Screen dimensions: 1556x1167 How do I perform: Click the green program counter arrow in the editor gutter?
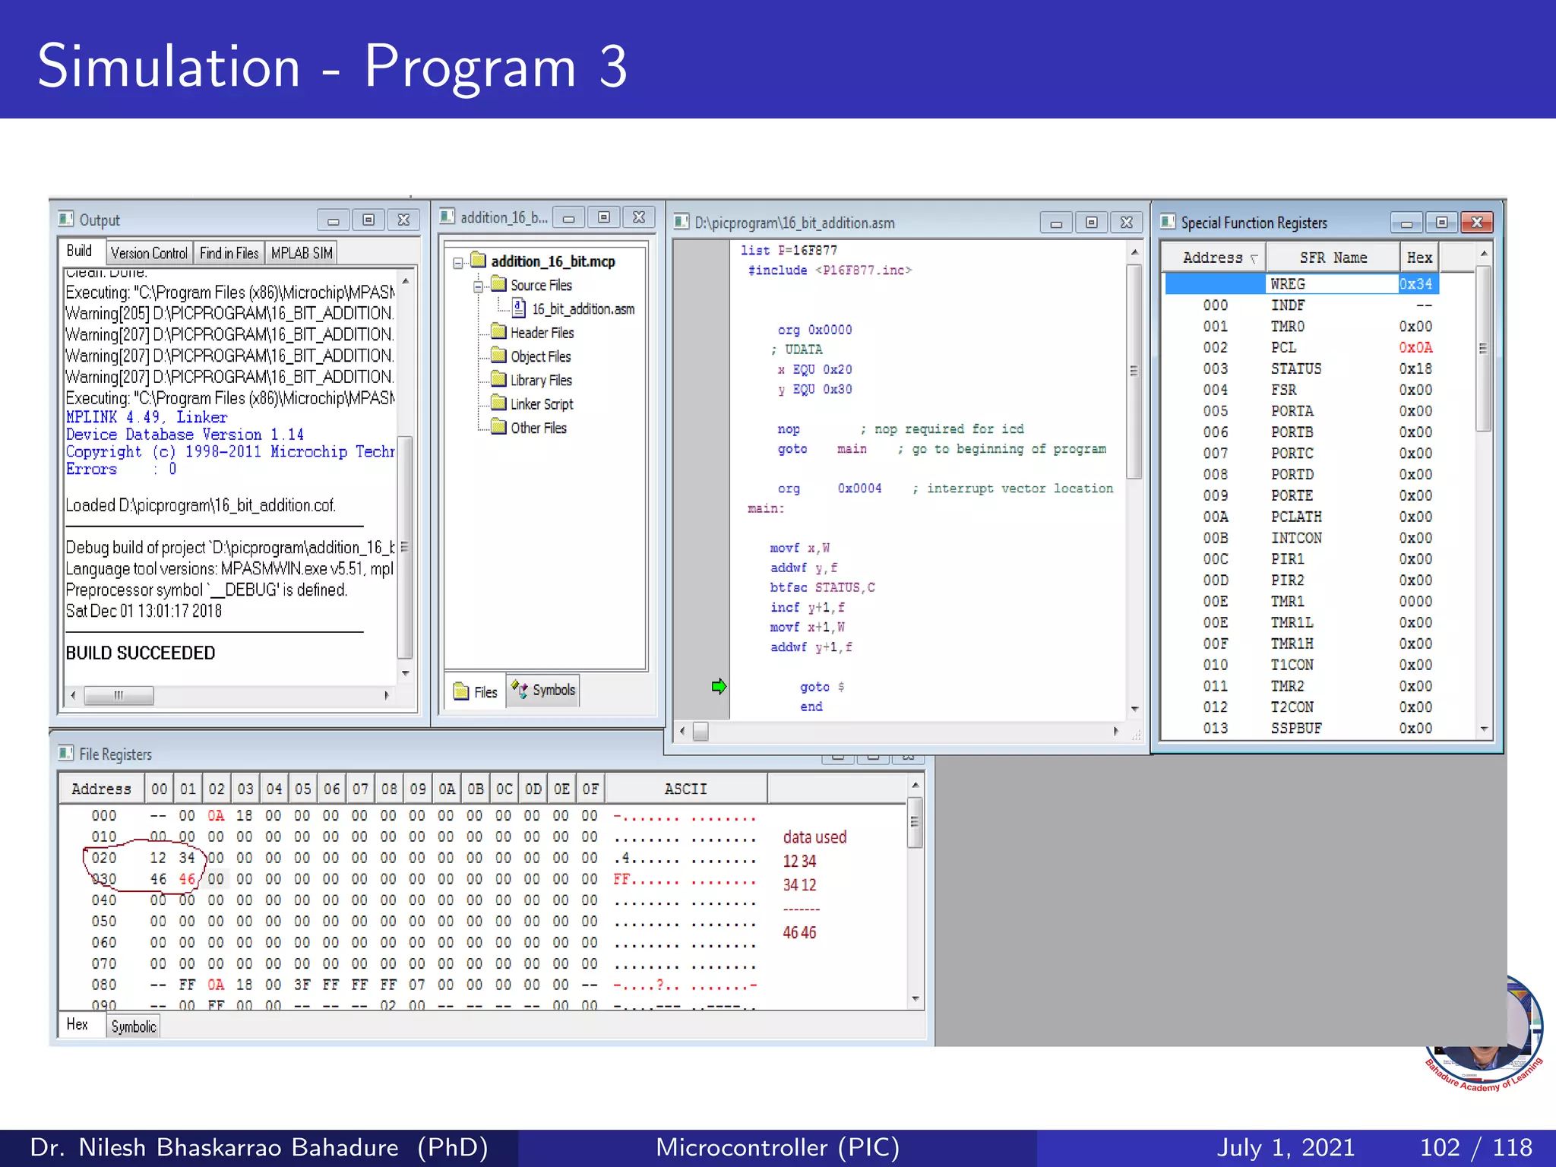click(x=719, y=687)
